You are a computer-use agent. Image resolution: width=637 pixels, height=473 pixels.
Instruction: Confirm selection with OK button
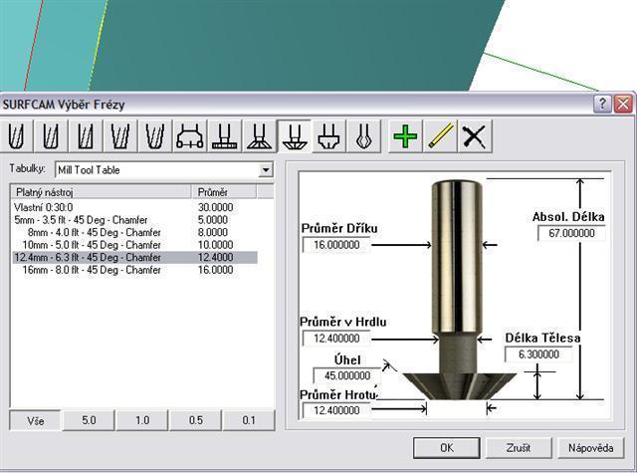tap(447, 448)
